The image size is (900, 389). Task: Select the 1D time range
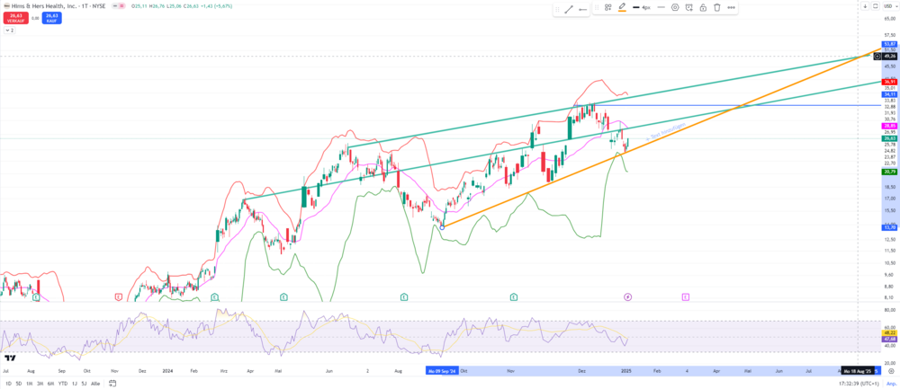(9, 384)
